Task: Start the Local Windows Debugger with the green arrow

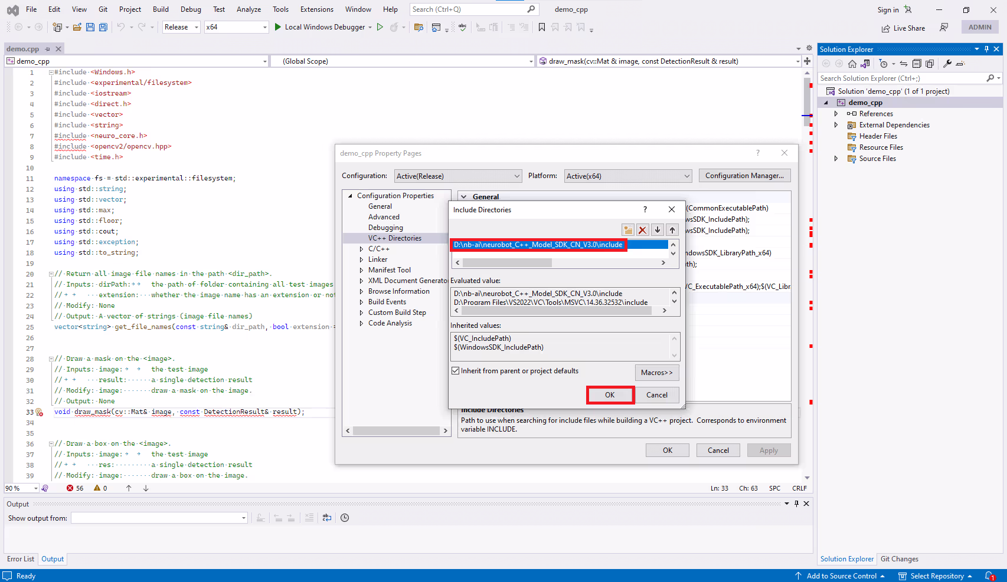Action: pos(278,27)
